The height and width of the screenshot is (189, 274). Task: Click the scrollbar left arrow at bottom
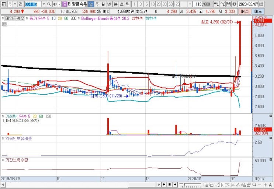coord(3,185)
